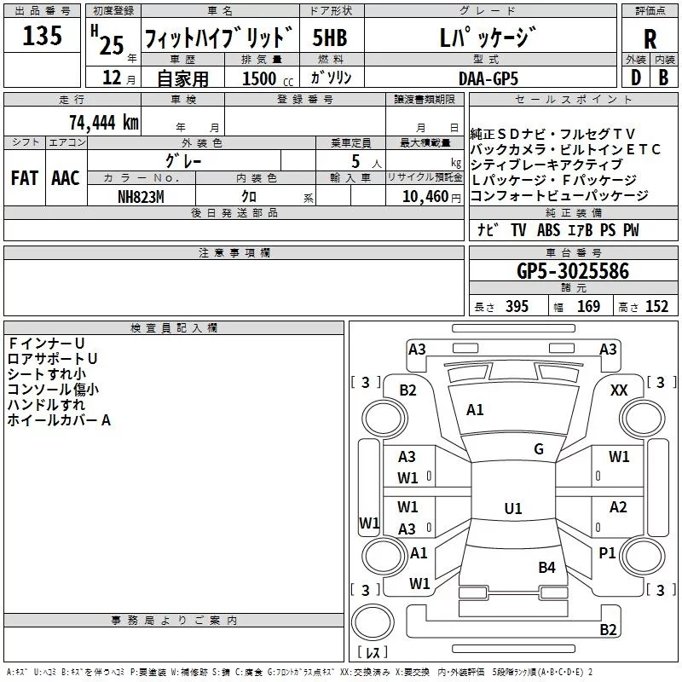682x682 pixels.
Task: Select the AAC air conditioner cell
Action: pyautogui.click(x=66, y=178)
